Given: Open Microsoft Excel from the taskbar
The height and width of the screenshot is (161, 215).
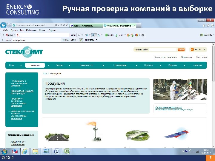Looking at the screenshot, I should tap(67, 151).
